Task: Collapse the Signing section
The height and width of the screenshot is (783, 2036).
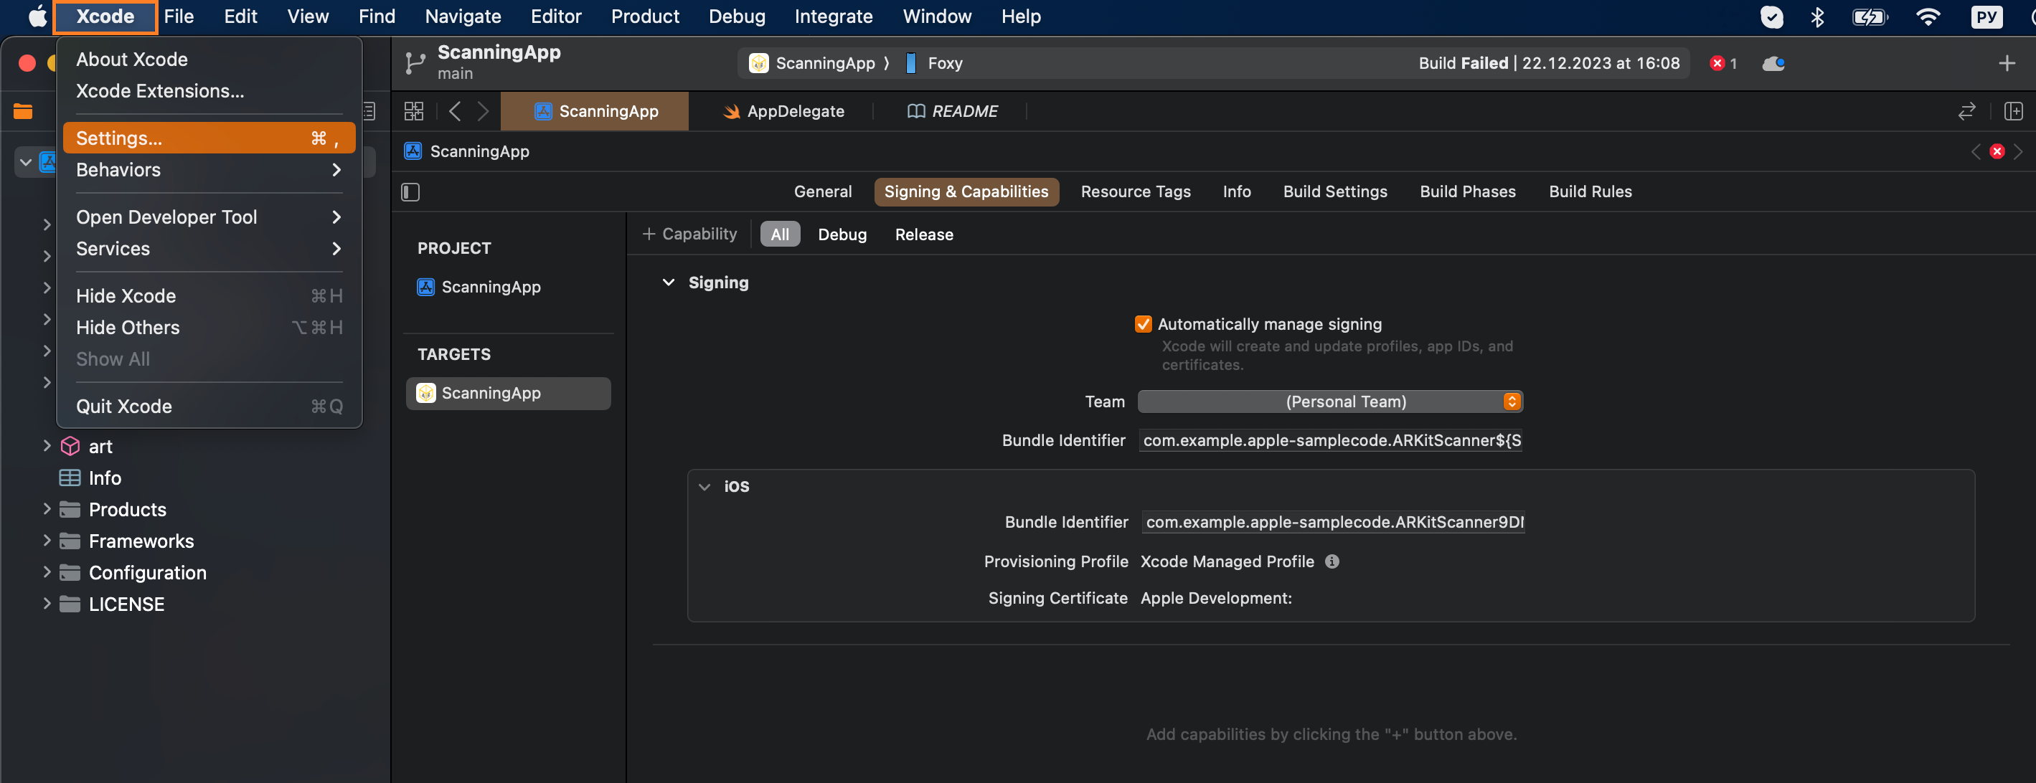Action: coord(668,283)
